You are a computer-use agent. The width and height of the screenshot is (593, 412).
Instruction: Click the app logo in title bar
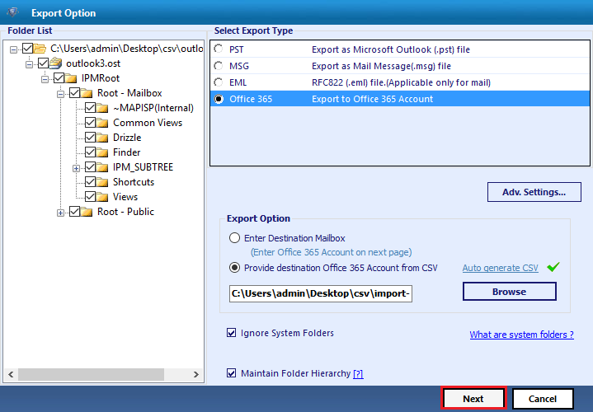tap(13, 12)
